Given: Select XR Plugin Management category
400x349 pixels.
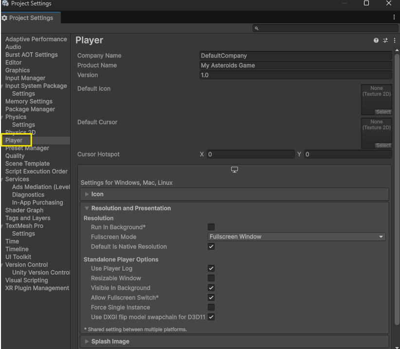Looking at the screenshot, I should pyautogui.click(x=37, y=288).
